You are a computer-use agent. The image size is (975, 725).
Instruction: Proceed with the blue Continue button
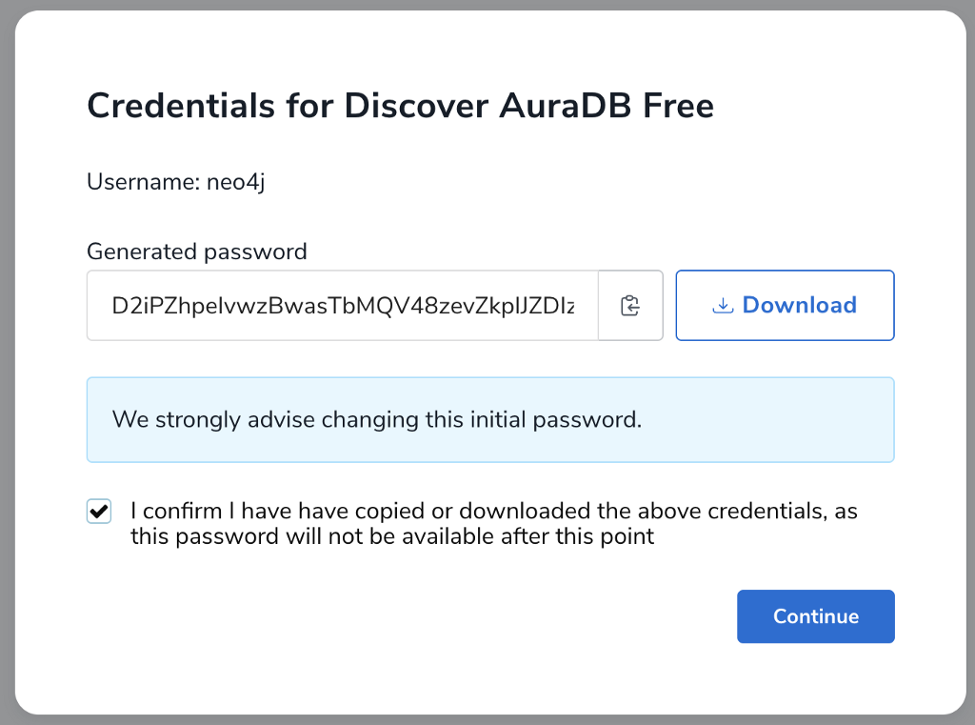coord(816,616)
